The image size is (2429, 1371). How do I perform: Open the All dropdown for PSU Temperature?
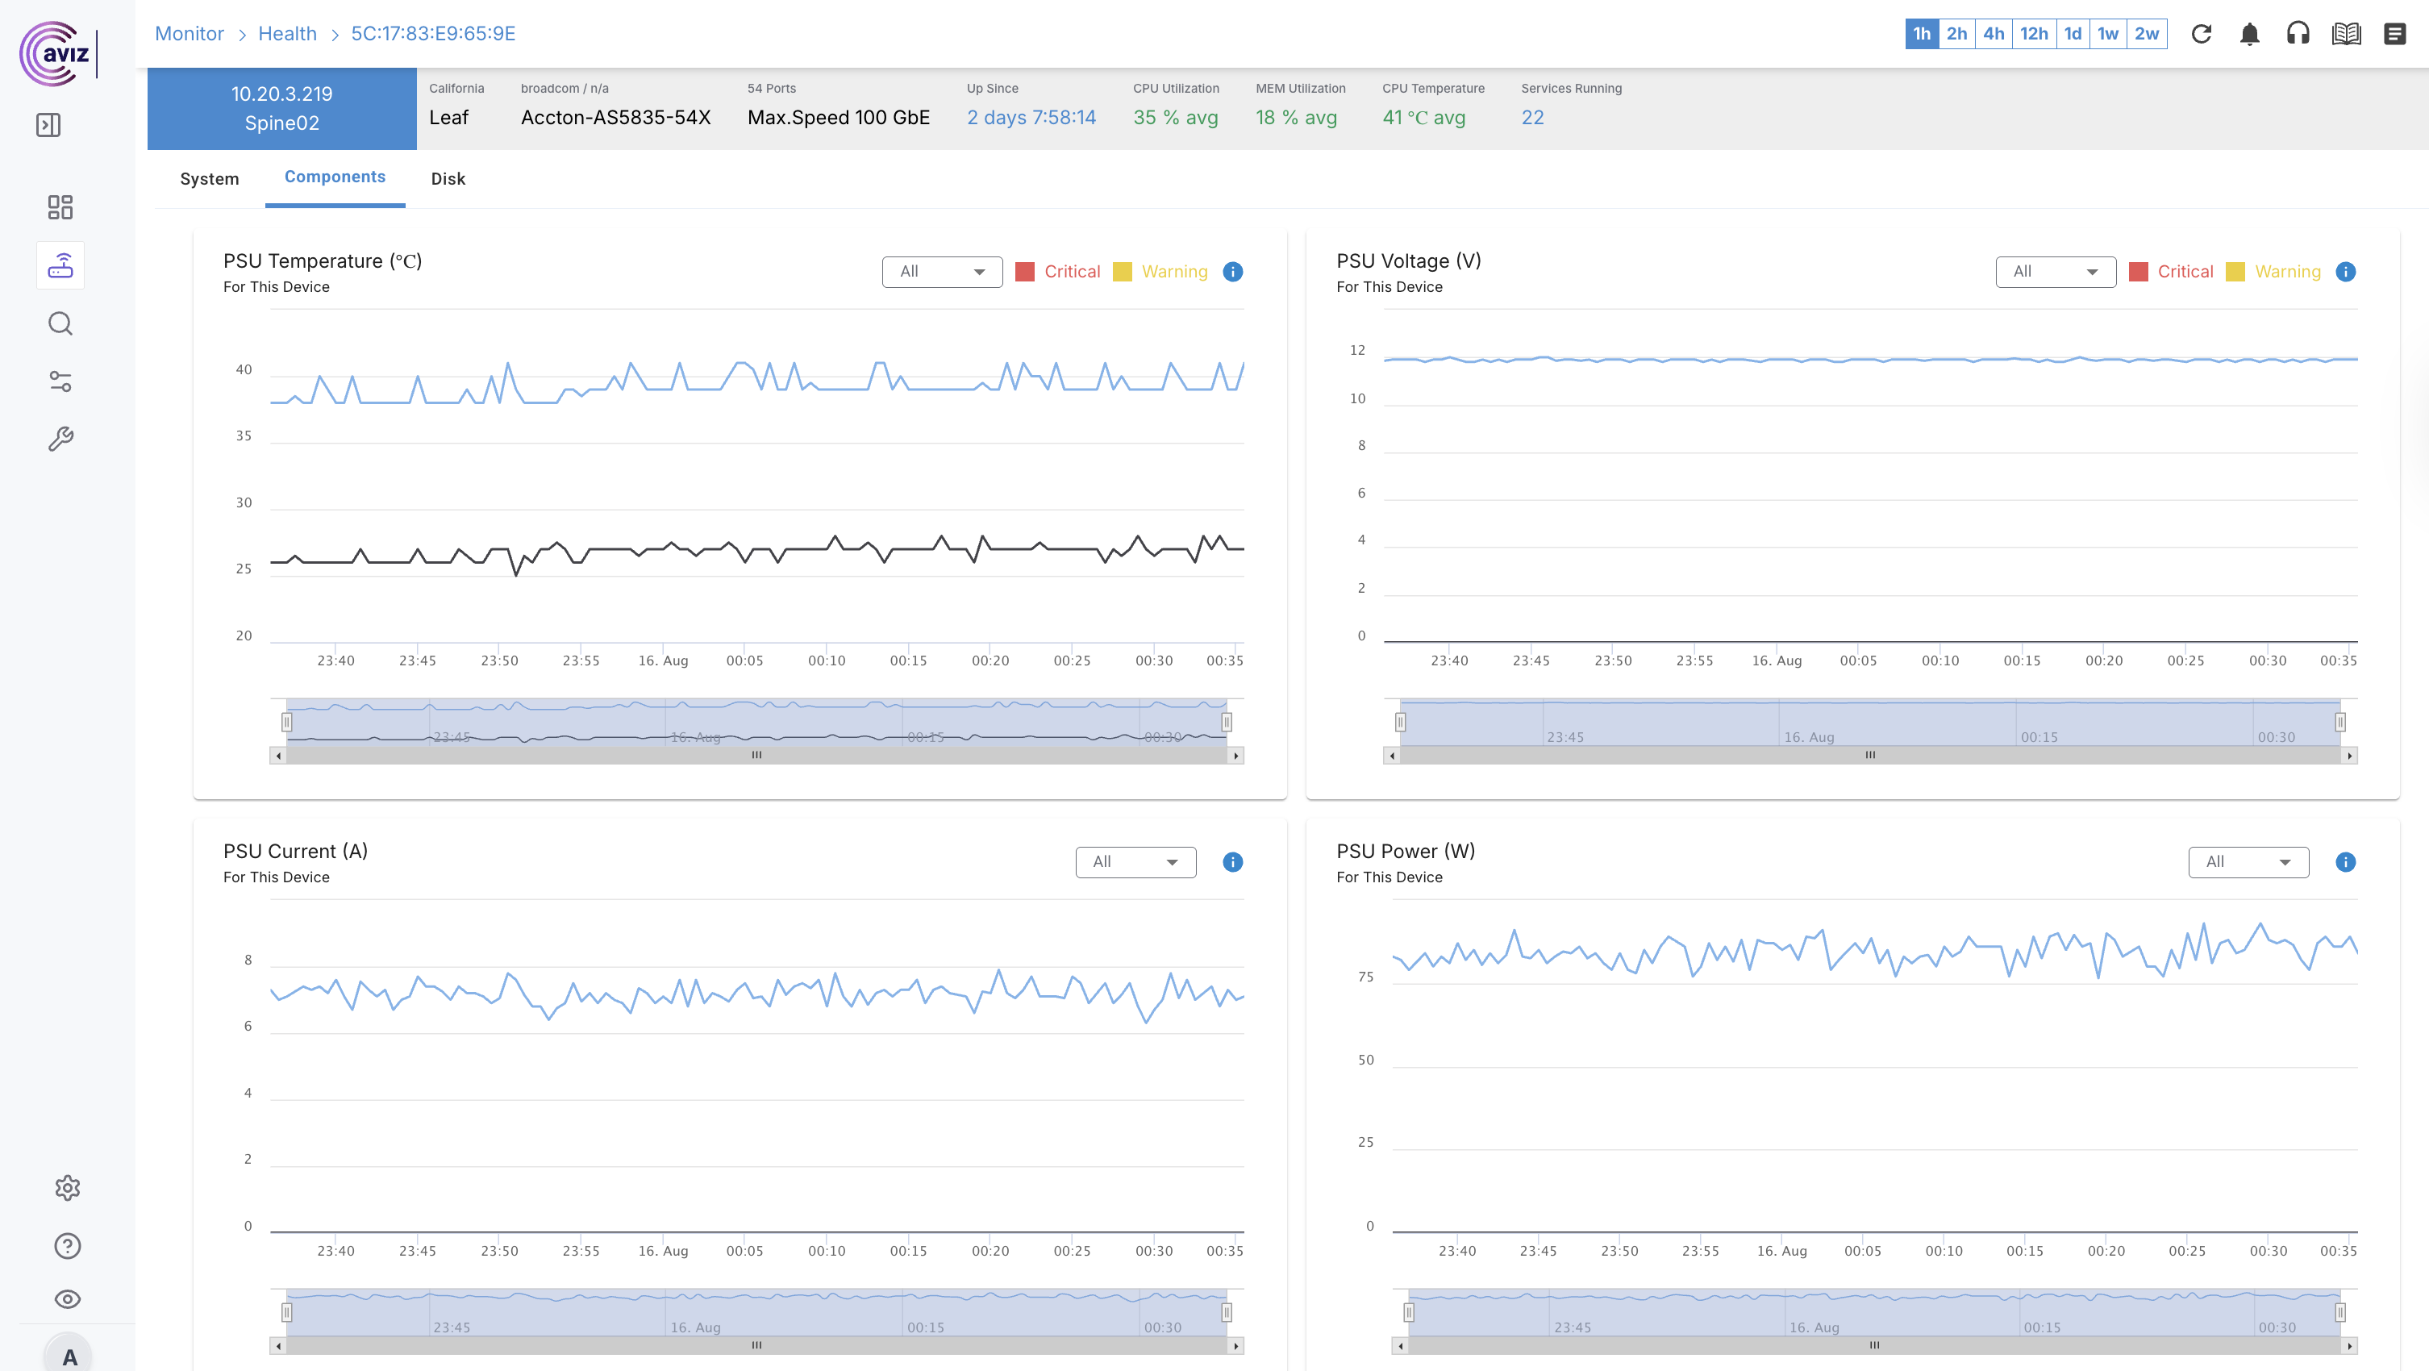click(x=942, y=272)
